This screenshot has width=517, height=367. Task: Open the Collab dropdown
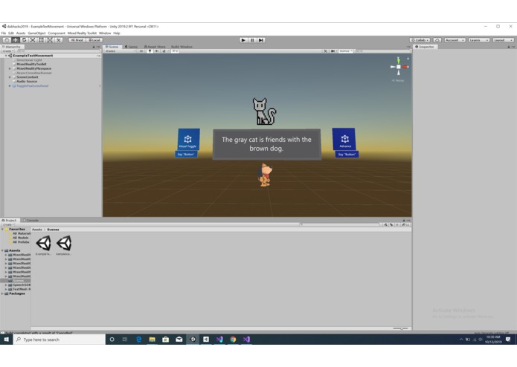420,40
